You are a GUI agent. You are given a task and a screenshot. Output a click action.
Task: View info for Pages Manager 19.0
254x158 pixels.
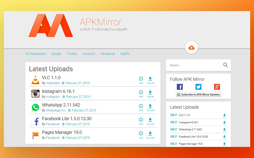tap(141, 135)
